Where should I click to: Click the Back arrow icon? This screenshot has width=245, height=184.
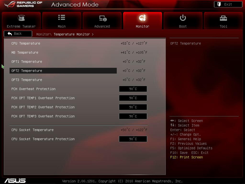[x=10, y=34]
